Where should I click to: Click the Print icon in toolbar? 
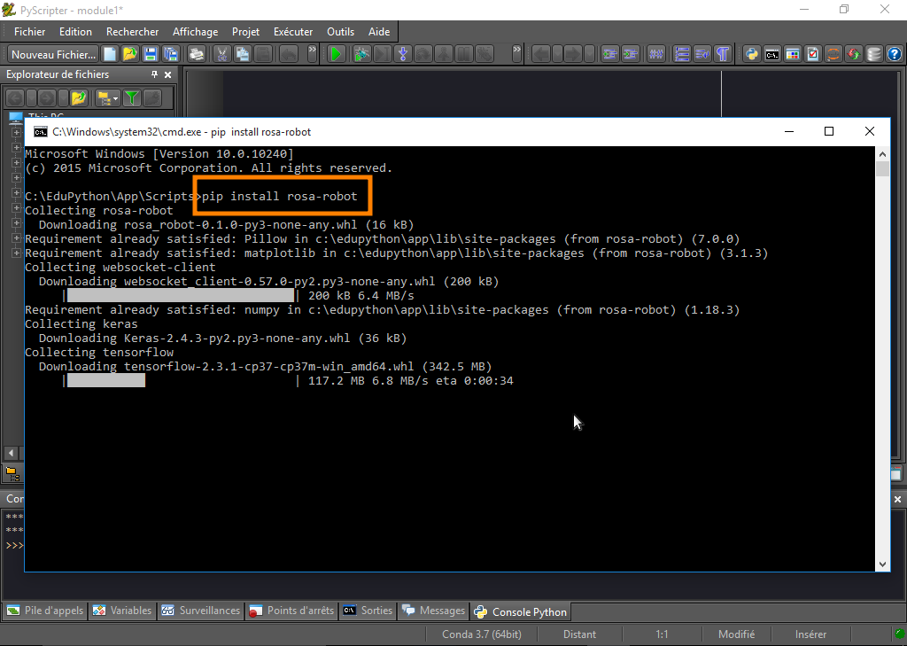pos(197,54)
